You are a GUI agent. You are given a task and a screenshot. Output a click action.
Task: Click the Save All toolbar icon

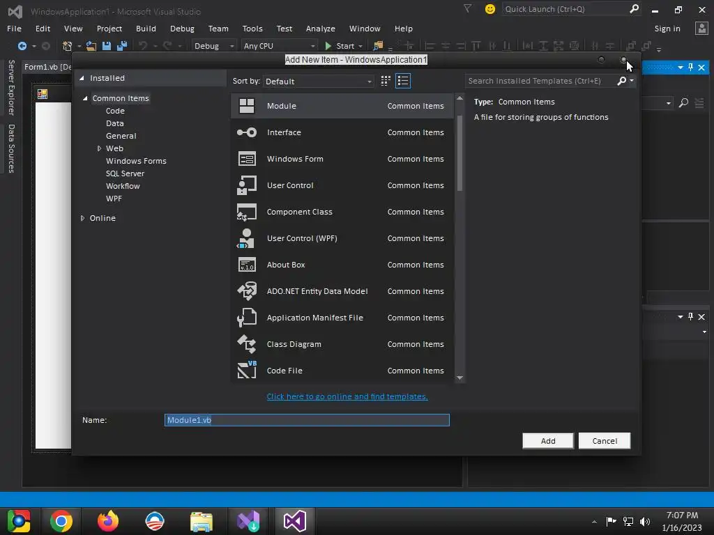coord(121,46)
